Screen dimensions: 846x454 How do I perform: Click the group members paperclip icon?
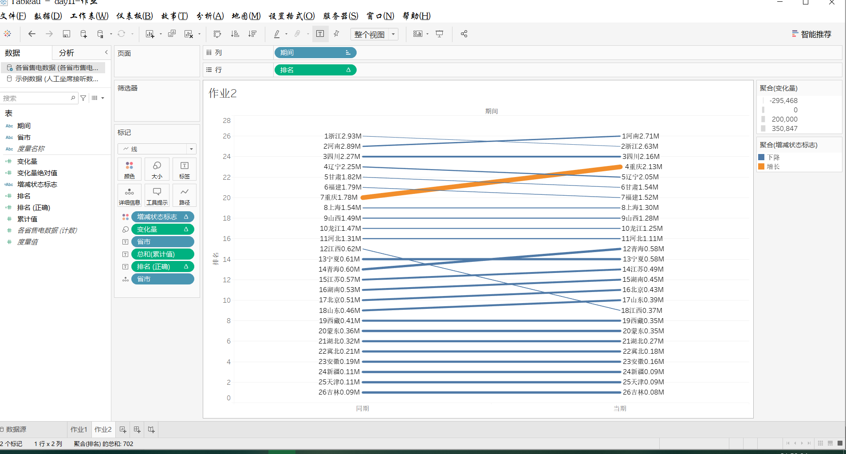298,34
